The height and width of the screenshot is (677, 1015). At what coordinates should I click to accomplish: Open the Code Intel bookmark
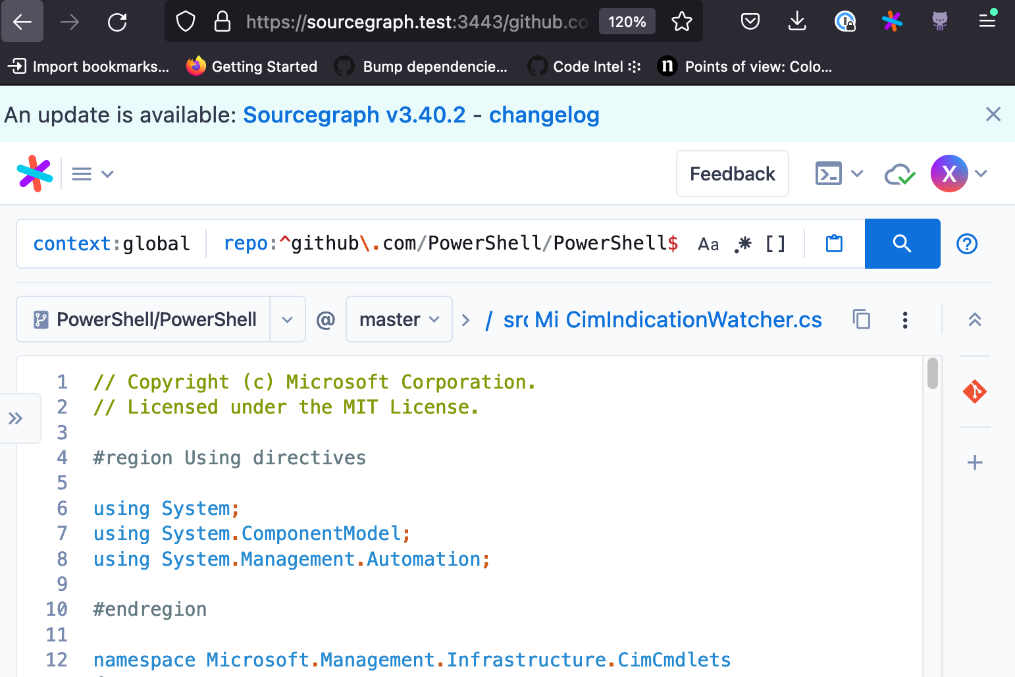point(584,67)
